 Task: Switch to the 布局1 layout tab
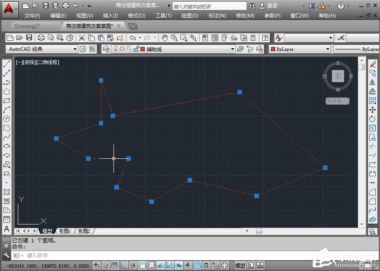coord(64,231)
